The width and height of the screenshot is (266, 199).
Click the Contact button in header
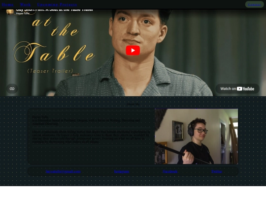click(254, 4)
